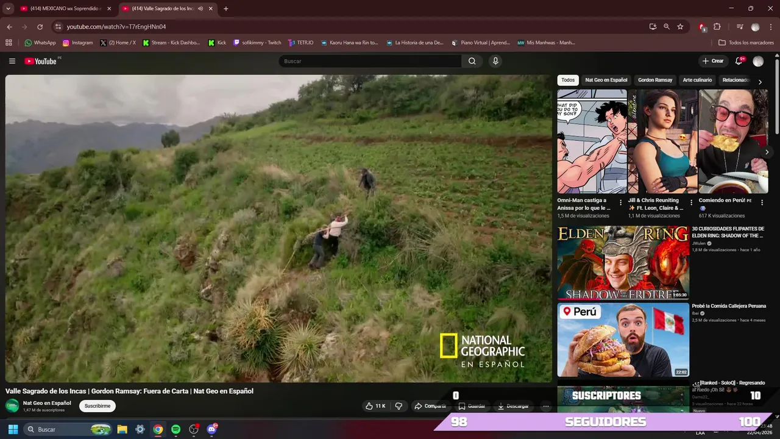This screenshot has width=780, height=439.
Task: Close the MEXICANO Sorprendido tab
Action: (x=109, y=9)
